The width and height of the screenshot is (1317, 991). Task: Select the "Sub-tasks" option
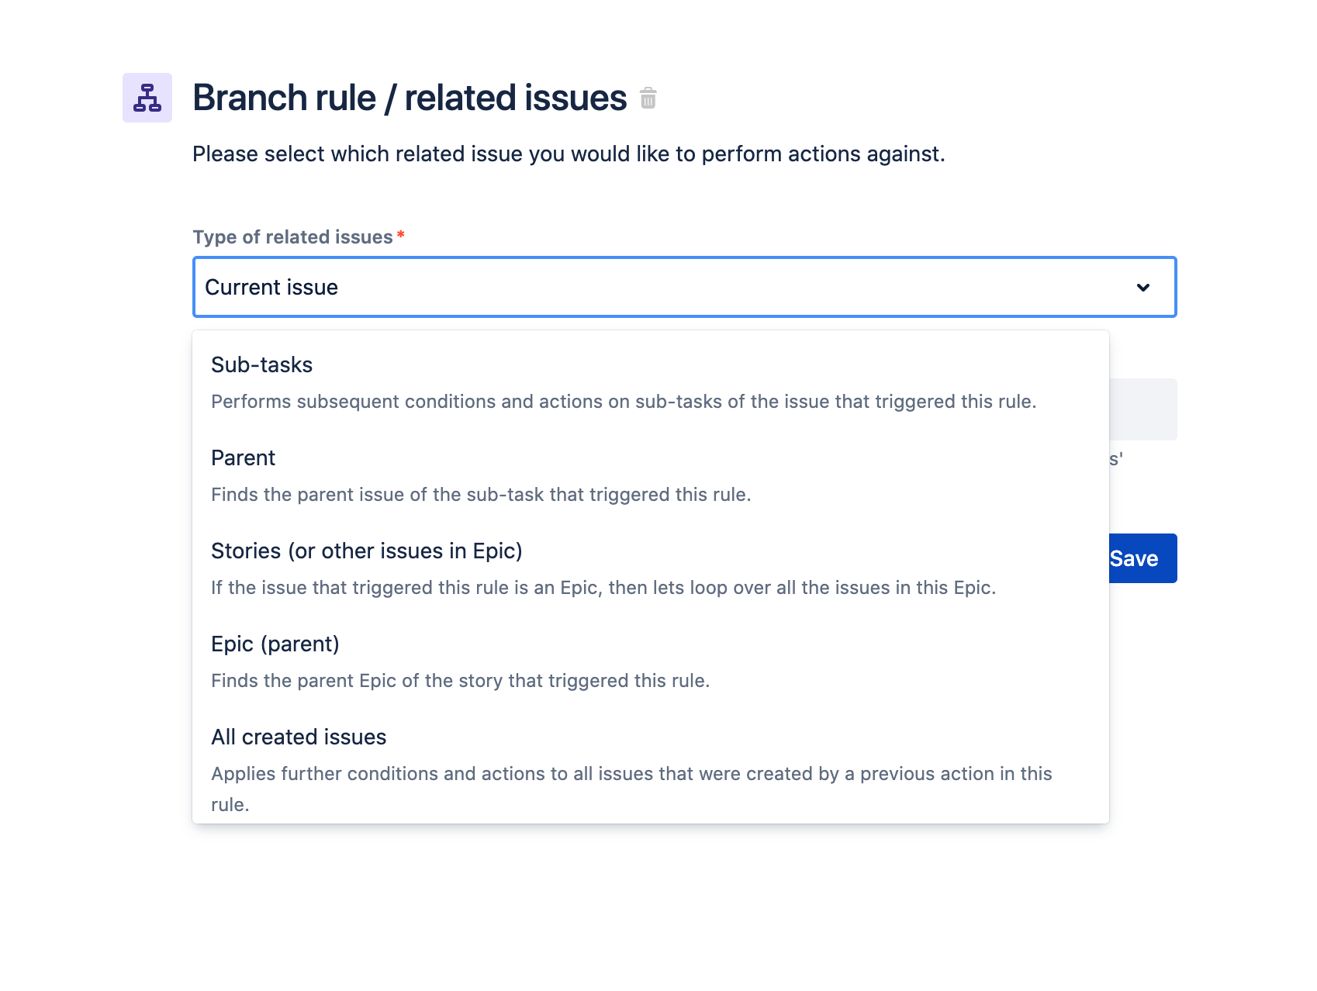click(262, 365)
